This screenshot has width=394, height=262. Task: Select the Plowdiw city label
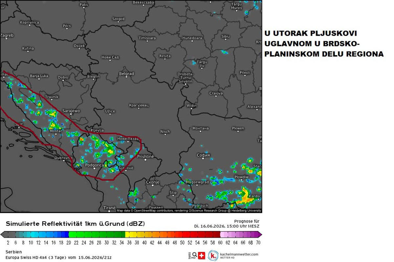pos(241,177)
